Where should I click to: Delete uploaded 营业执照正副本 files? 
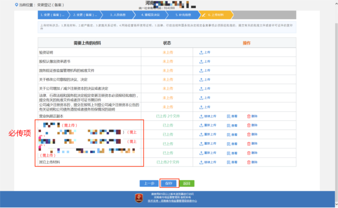(x=252, y=116)
